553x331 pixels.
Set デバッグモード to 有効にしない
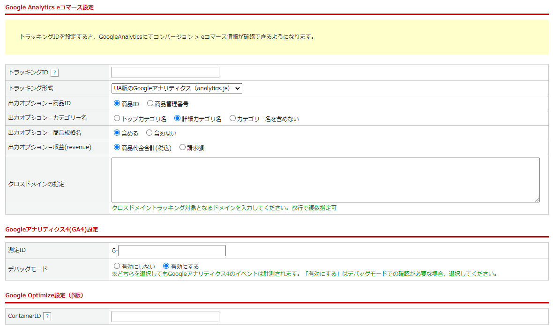click(117, 266)
